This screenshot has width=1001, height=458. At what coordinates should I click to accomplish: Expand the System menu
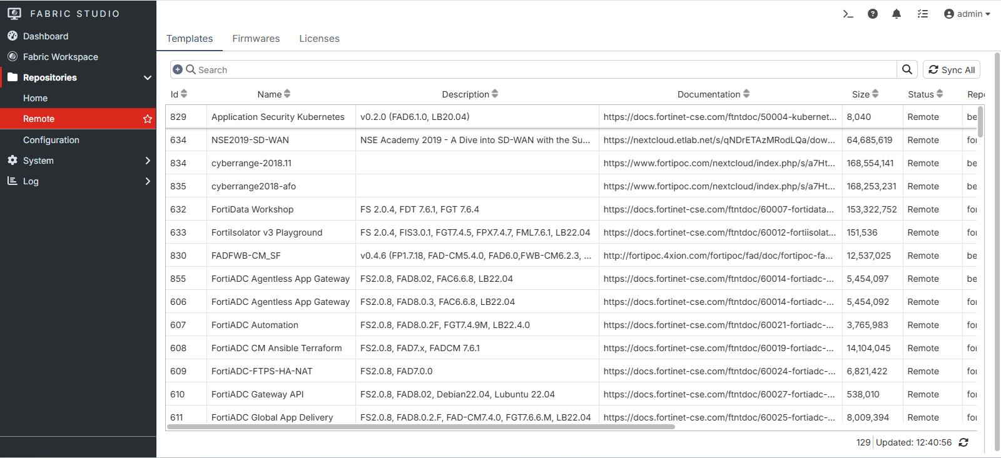[x=78, y=161]
